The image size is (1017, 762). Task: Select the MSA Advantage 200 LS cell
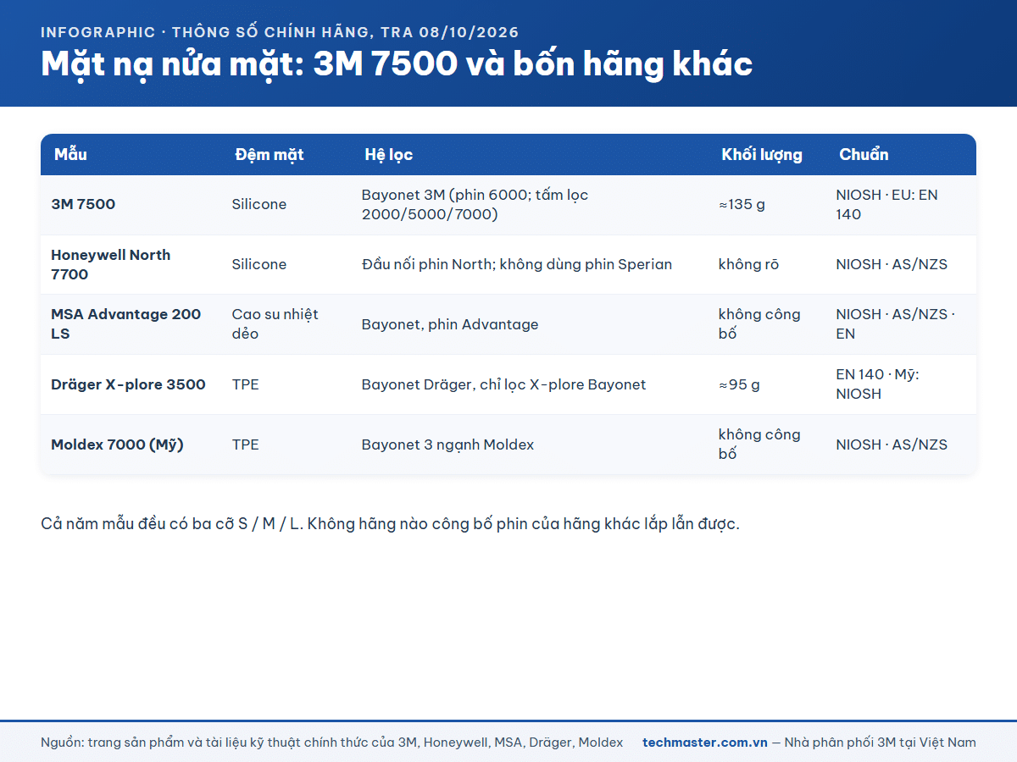(126, 324)
